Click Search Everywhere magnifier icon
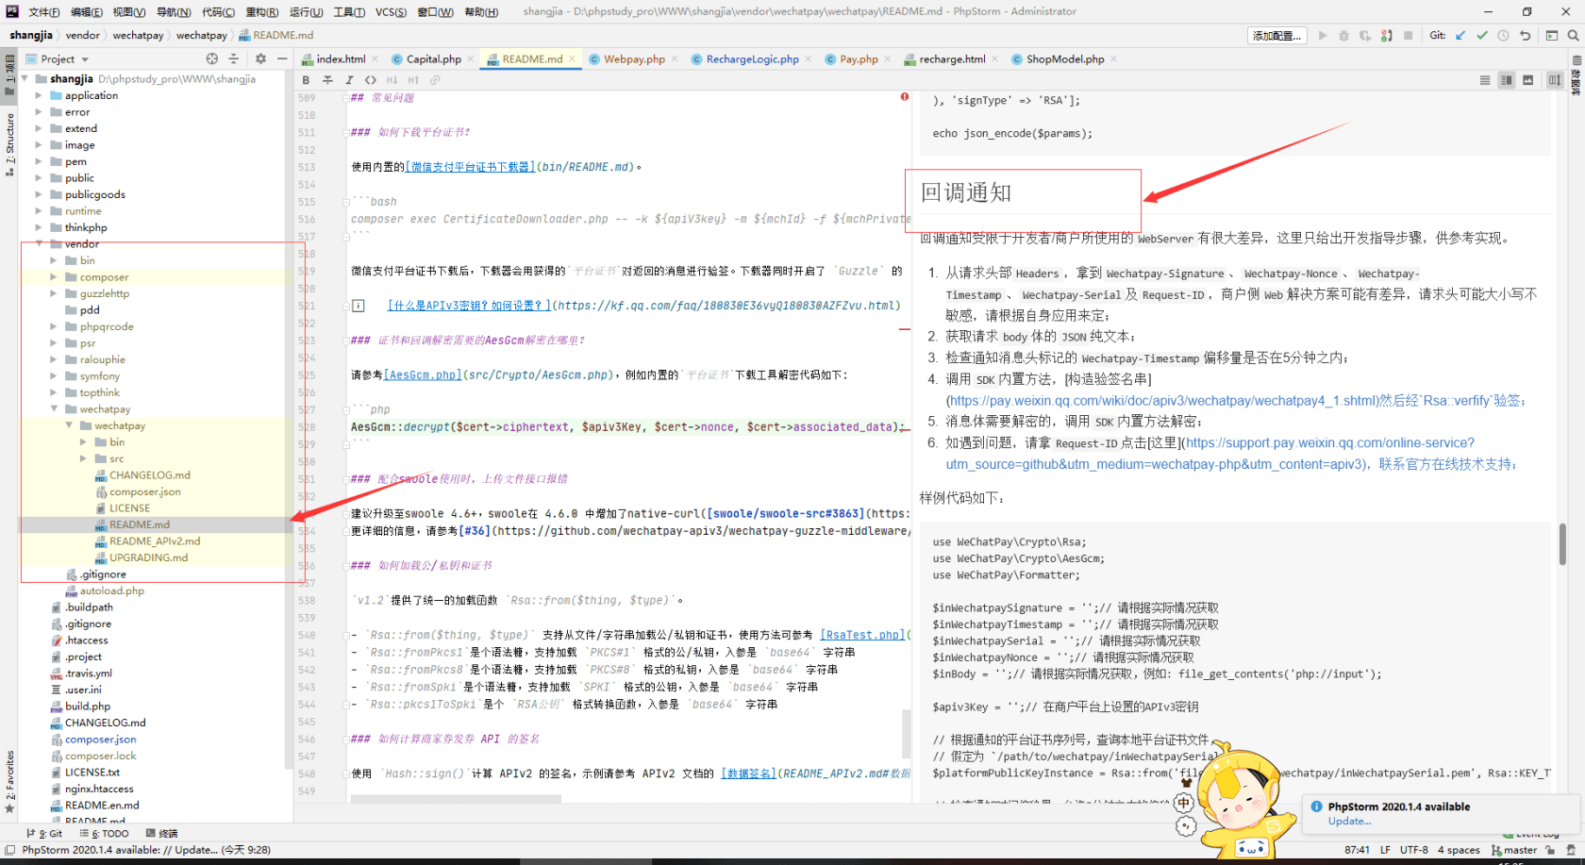 point(1574,35)
